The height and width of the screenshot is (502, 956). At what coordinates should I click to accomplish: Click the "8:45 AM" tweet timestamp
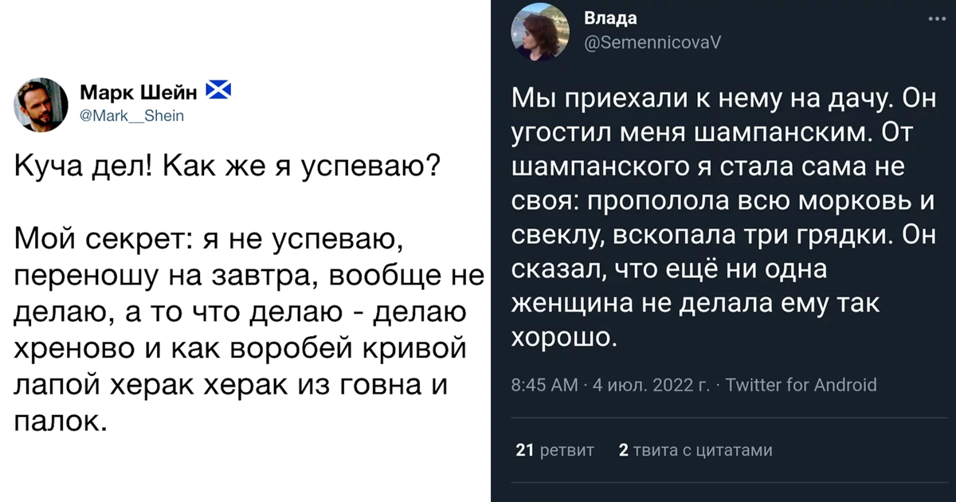[x=545, y=386]
